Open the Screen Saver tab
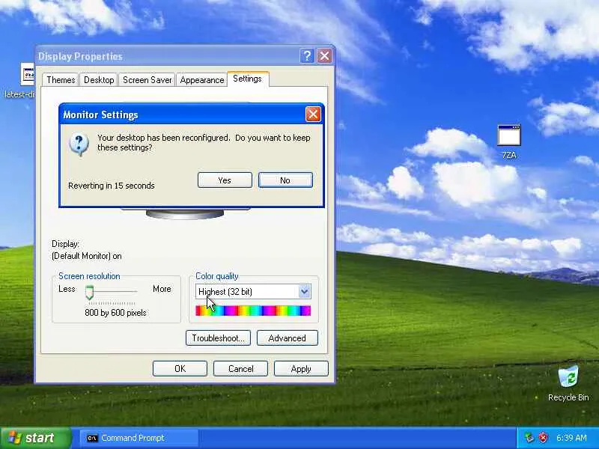This screenshot has height=449, width=599. click(x=147, y=80)
